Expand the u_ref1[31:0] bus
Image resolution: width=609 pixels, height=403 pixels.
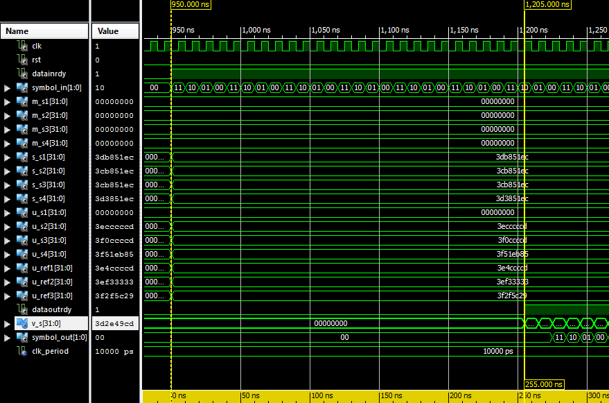7,269
